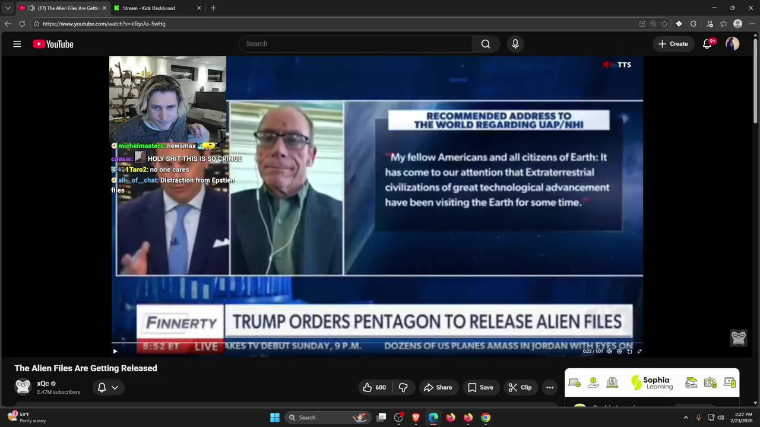Open the favorites list icon
The image size is (760, 427).
[723, 24]
